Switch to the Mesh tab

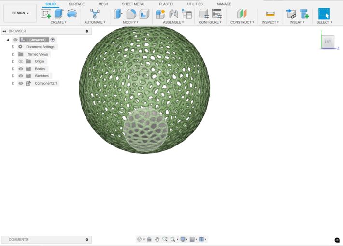coord(103,4)
